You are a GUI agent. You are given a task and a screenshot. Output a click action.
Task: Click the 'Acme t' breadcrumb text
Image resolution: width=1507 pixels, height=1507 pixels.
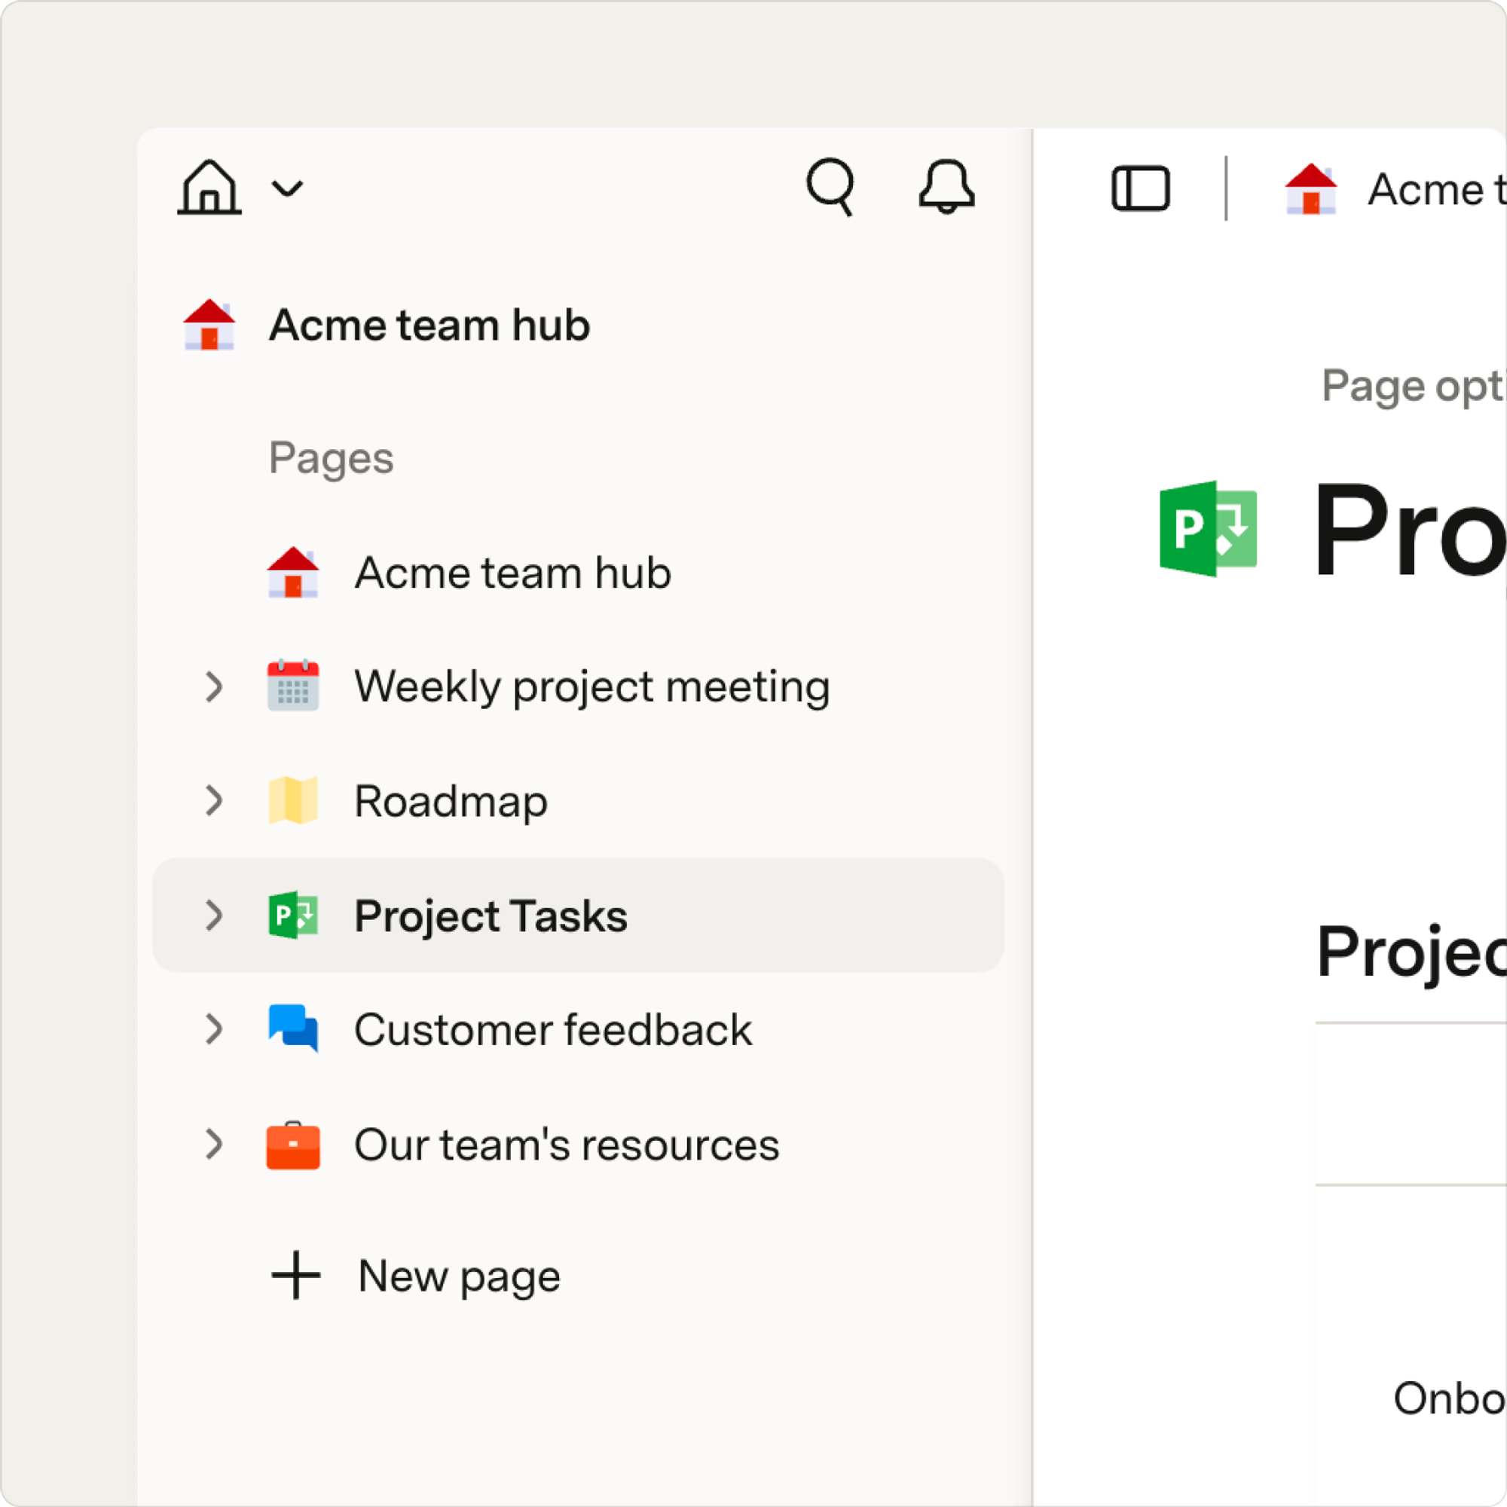point(1437,190)
